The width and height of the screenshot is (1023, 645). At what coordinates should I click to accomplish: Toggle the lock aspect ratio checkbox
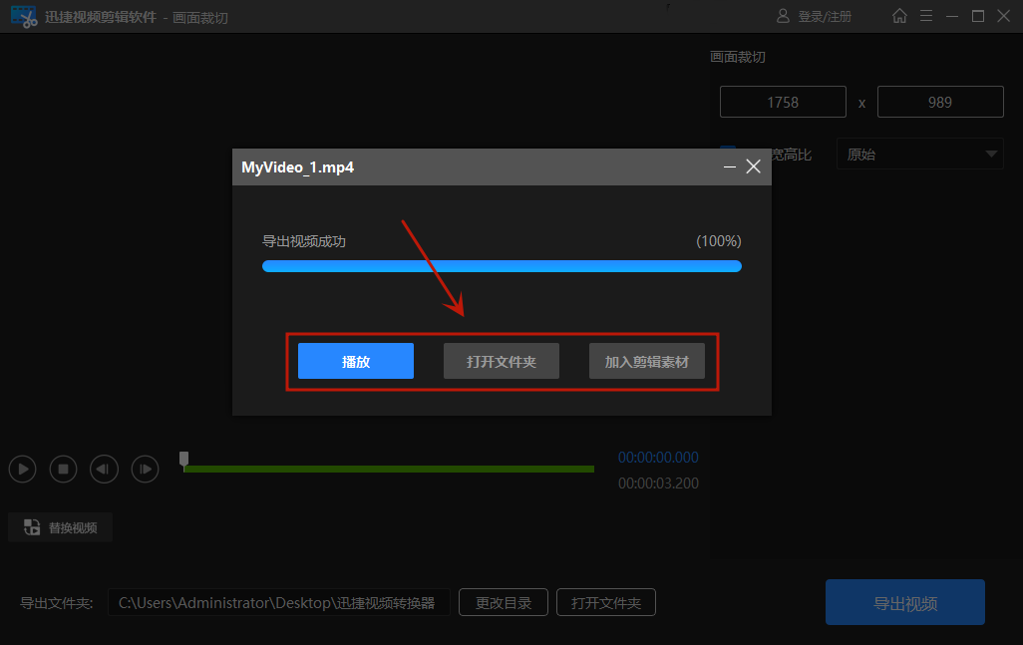728,153
